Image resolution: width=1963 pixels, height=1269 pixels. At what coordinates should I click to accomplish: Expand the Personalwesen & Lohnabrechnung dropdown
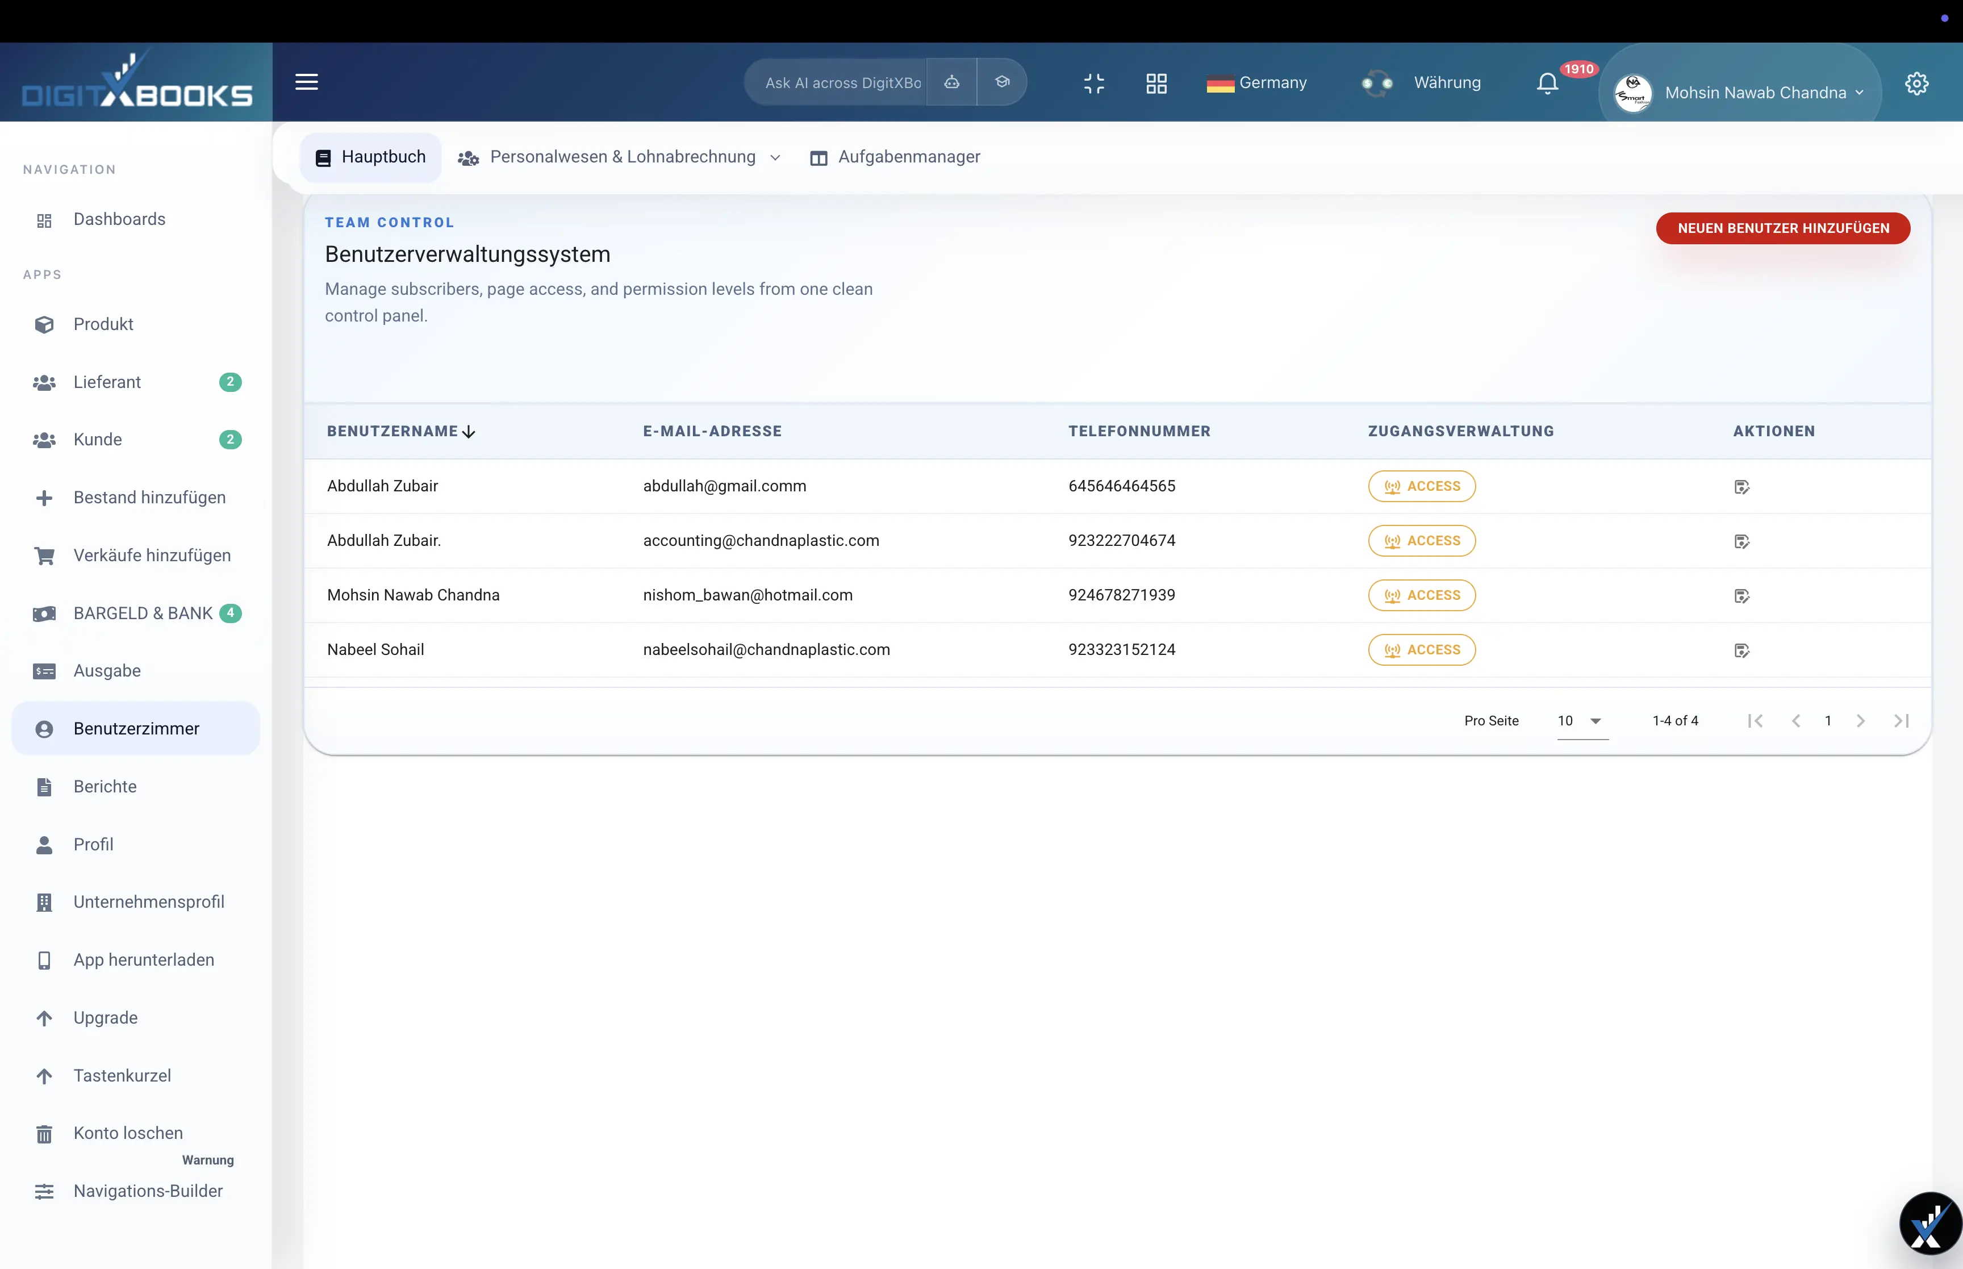[x=775, y=157]
